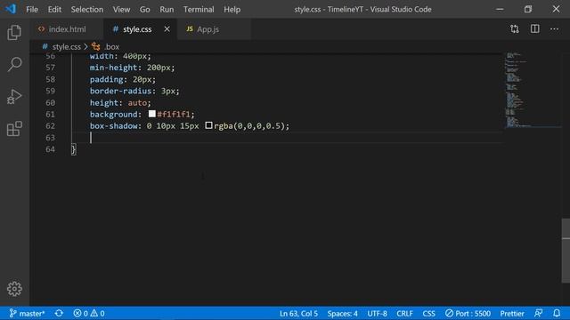Open the Help menu
This screenshot has height=320, width=570.
point(232,10)
